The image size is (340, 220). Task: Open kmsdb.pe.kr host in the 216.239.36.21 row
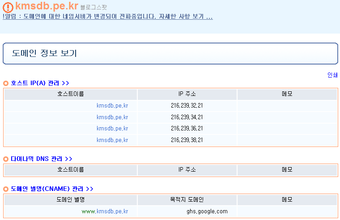pos(112,129)
